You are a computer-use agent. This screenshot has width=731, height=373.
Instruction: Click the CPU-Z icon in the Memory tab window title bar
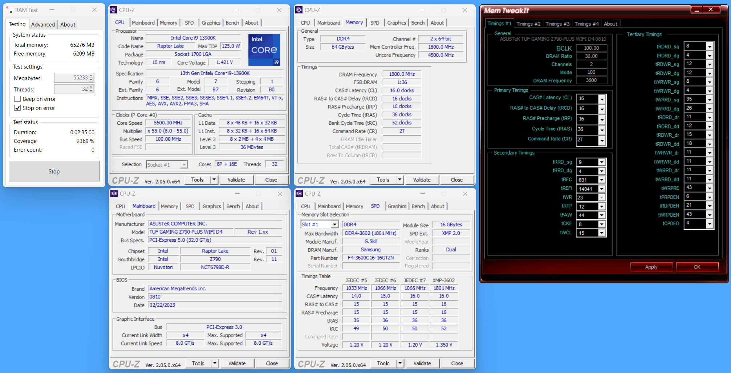[299, 10]
